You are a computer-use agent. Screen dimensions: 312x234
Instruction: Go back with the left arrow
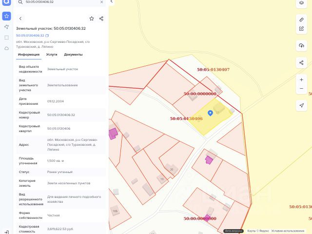[x=20, y=19]
